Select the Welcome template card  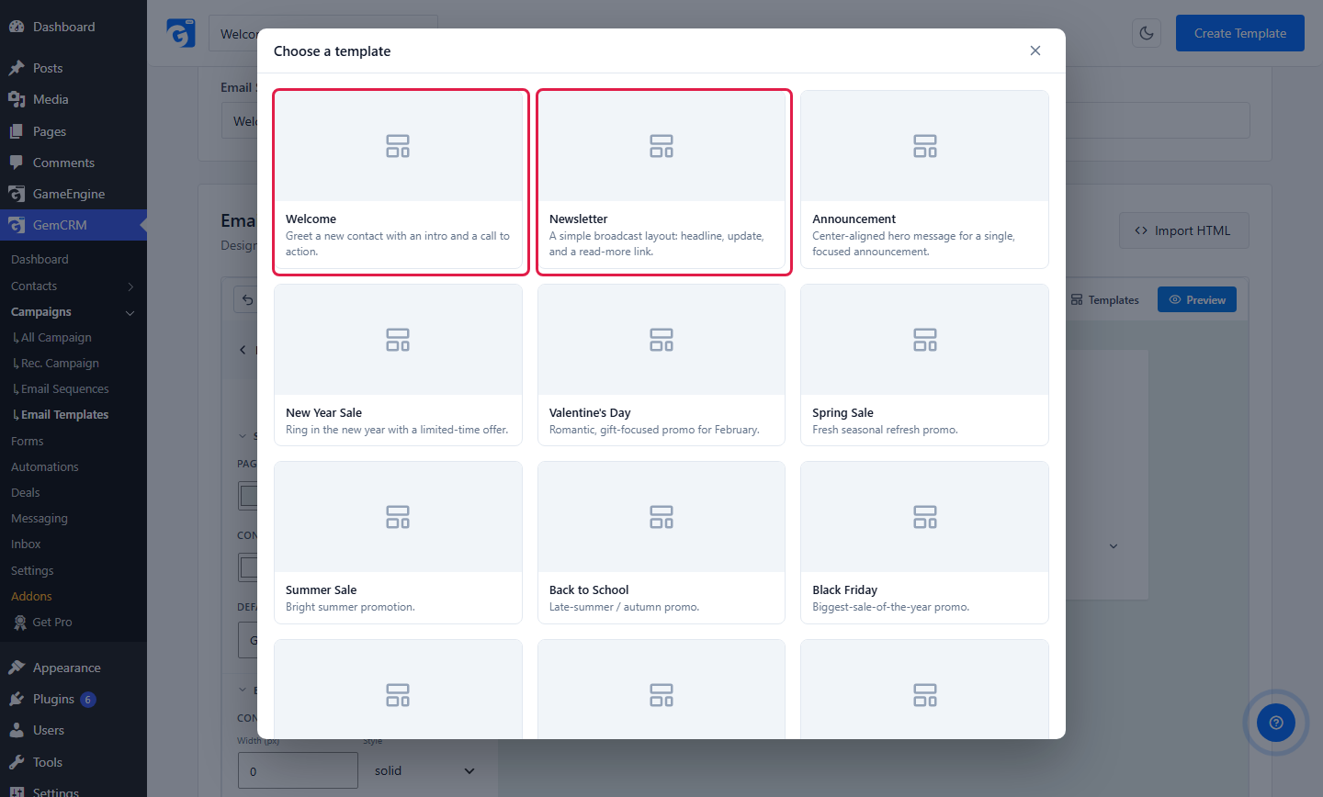tap(398, 180)
